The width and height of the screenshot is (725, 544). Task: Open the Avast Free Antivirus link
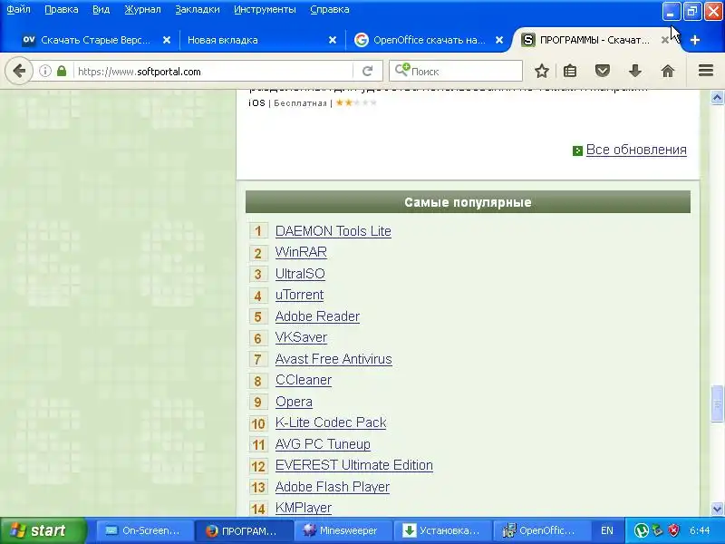pos(333,358)
